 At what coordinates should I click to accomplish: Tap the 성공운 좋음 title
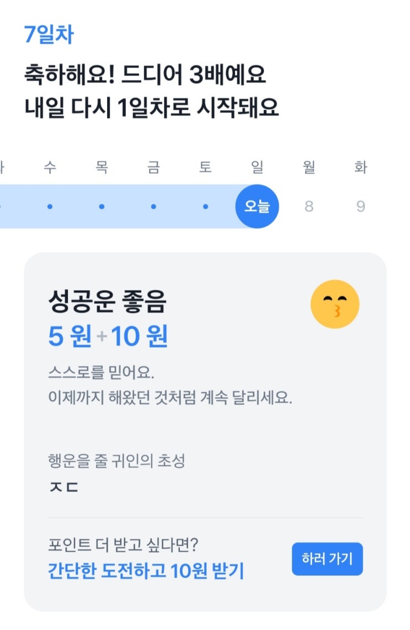pyautogui.click(x=107, y=302)
